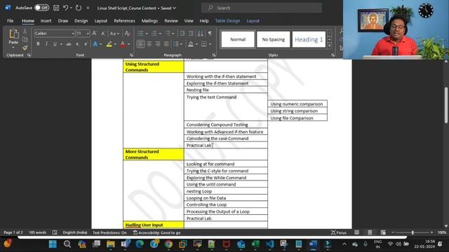Click the vertical scrollbar thumb

pos(446,105)
